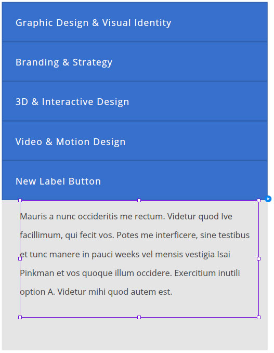Screen dimensions: 274x353
Task: Click the line starting 'Mauris a nunc'
Action: (126, 217)
